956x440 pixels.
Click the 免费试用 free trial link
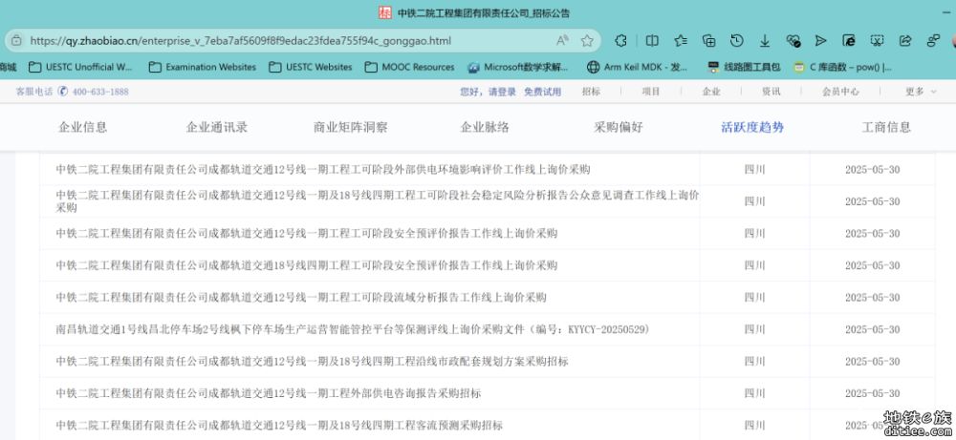point(543,92)
